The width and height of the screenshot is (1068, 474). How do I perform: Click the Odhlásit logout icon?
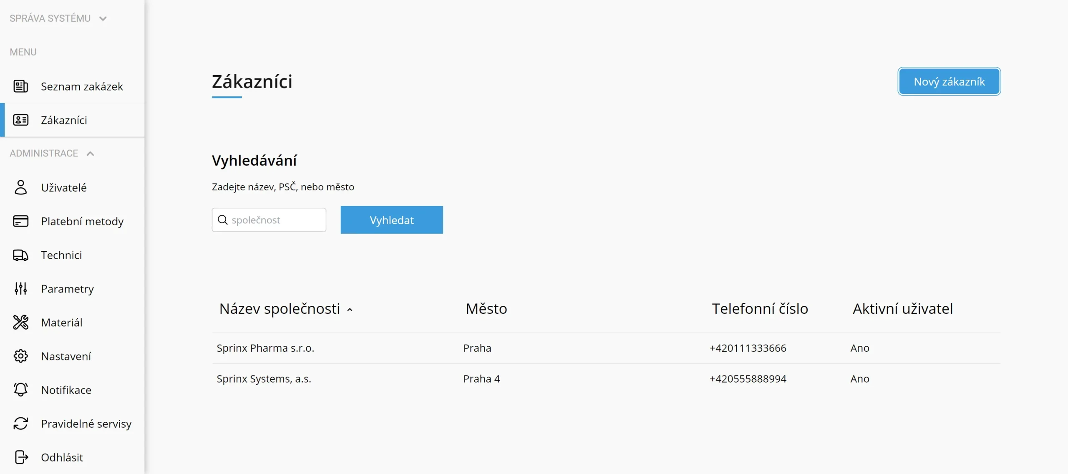pyautogui.click(x=21, y=457)
